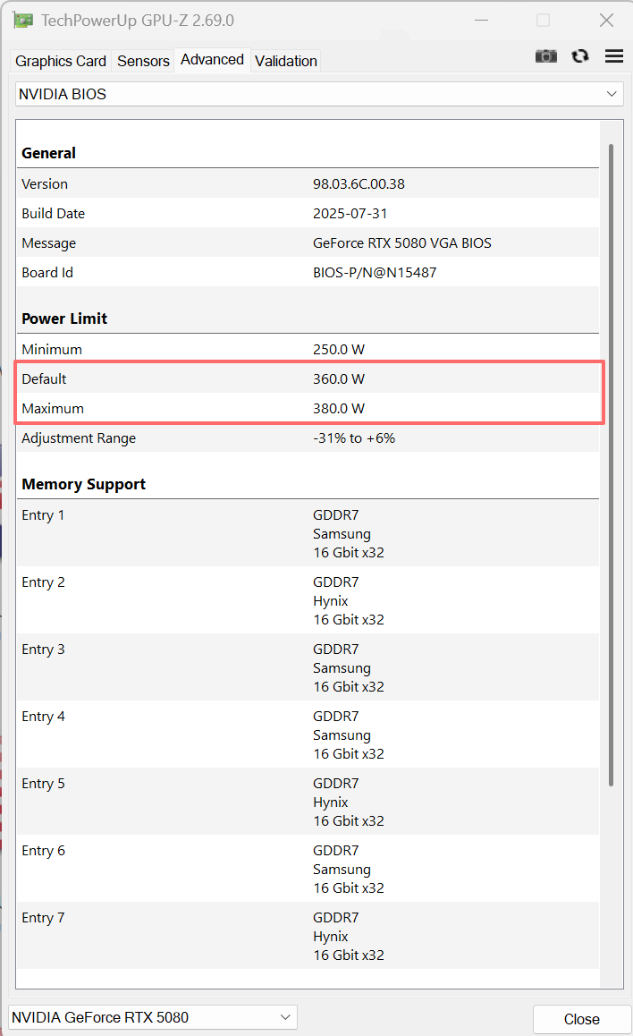Viewport: 633px width, 1036px height.
Task: Open the Validation tab
Action: (286, 61)
